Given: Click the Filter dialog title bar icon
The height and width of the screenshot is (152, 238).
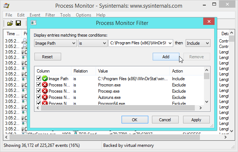Looking at the screenshot, I should point(34,23).
